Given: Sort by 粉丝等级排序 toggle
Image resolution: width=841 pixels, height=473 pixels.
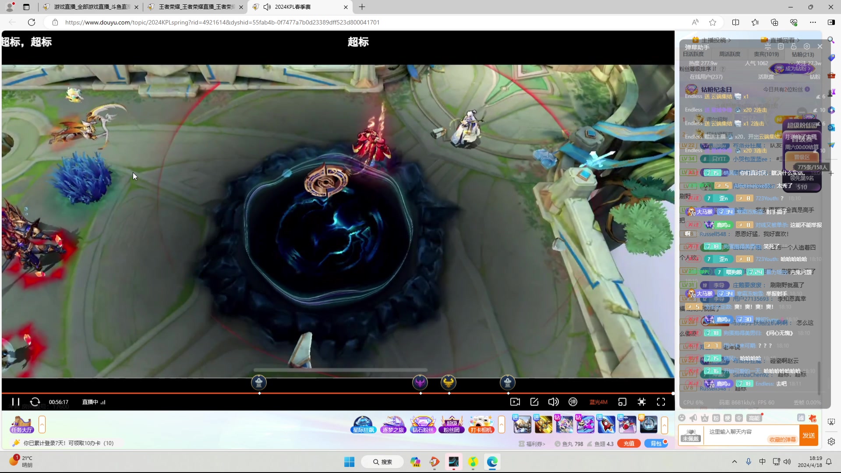Looking at the screenshot, I should pos(698,69).
